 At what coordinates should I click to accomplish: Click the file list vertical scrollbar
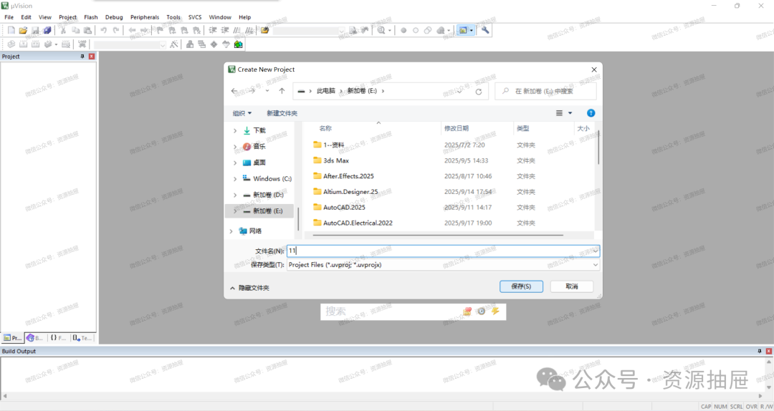click(x=598, y=147)
